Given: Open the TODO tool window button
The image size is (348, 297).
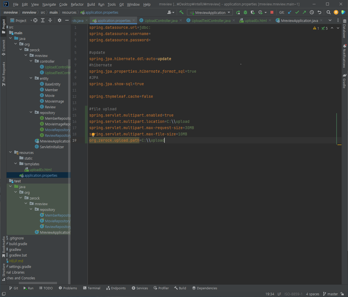Looking at the screenshot, I should tap(46, 288).
